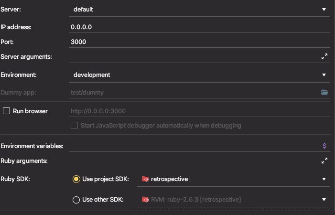Viewport: 335px width, 215px height.
Task: Click the Port field showing 3000
Action: coord(199,42)
